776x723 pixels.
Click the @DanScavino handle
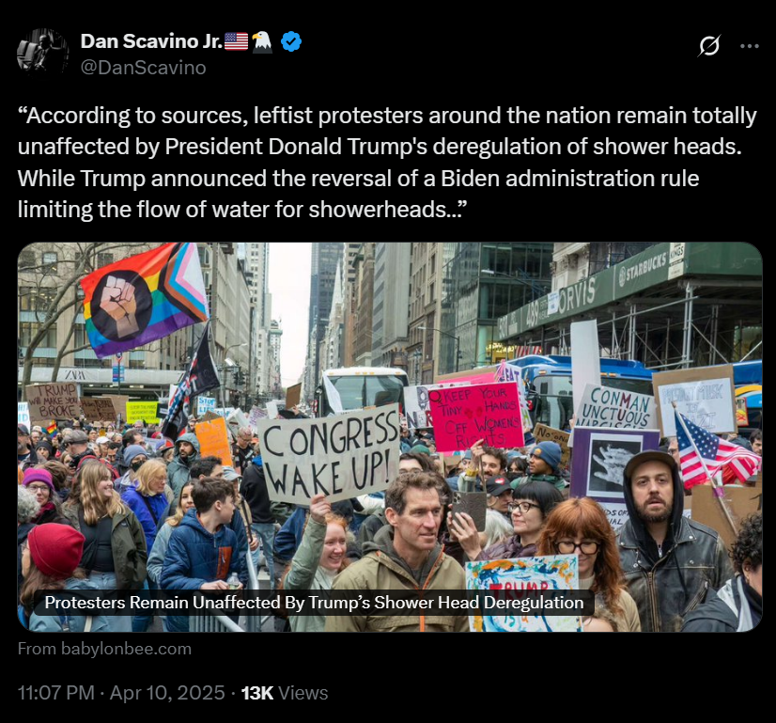(x=143, y=68)
